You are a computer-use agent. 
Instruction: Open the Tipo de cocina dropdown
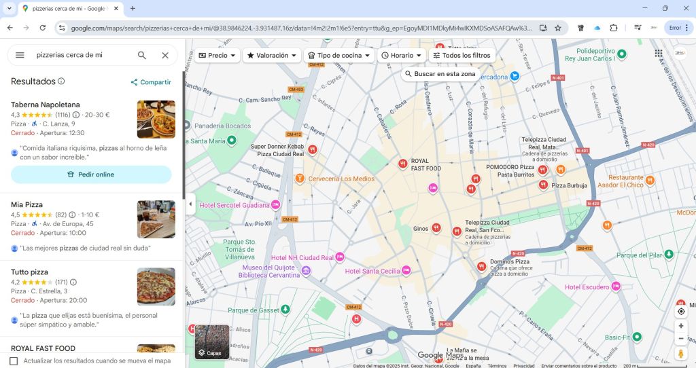339,56
